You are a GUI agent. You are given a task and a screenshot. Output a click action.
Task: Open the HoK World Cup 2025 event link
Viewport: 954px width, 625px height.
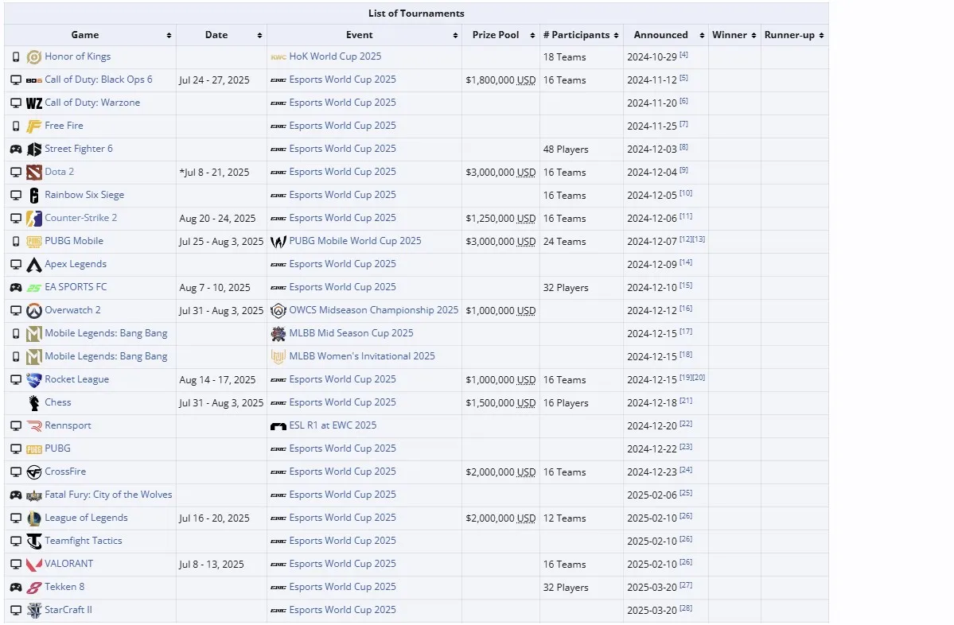click(335, 56)
